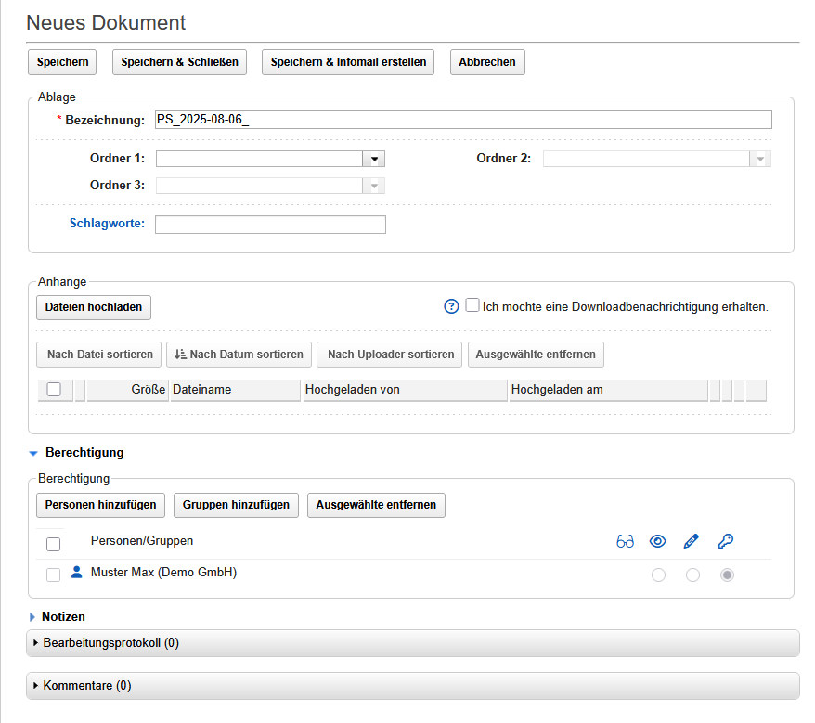
Task: Expand Bearbeitungsprotokoll (0) panel
Action: 110,642
